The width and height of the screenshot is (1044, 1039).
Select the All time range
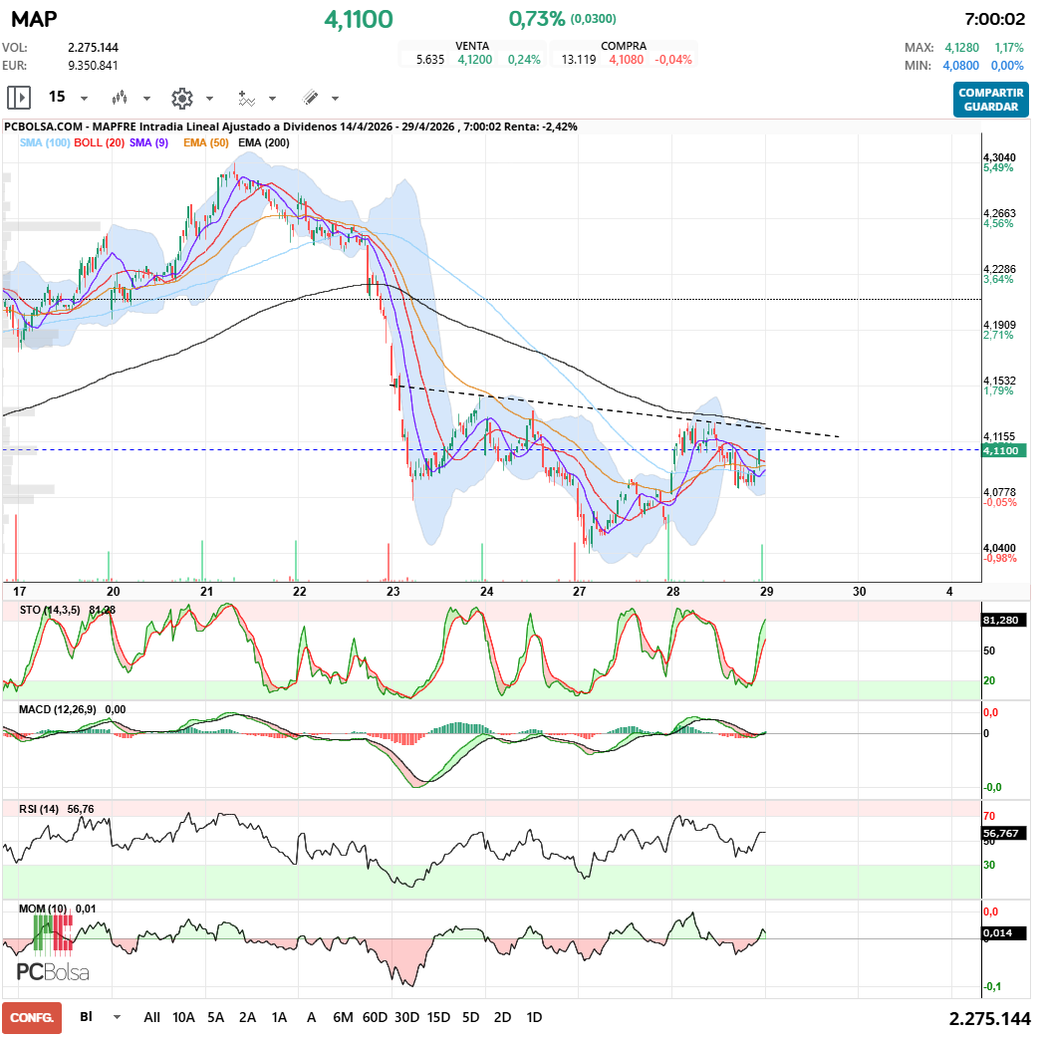coord(151,1017)
